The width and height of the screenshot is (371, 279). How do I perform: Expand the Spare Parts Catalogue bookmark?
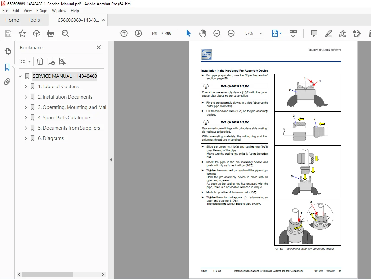[26, 118]
